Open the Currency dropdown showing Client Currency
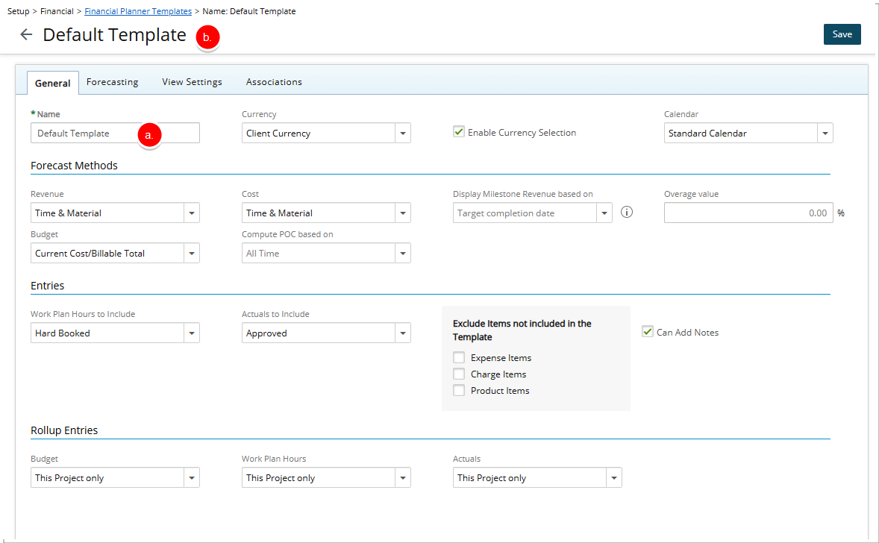 (402, 133)
